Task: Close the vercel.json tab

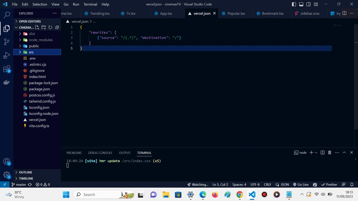Action: pyautogui.click(x=214, y=13)
